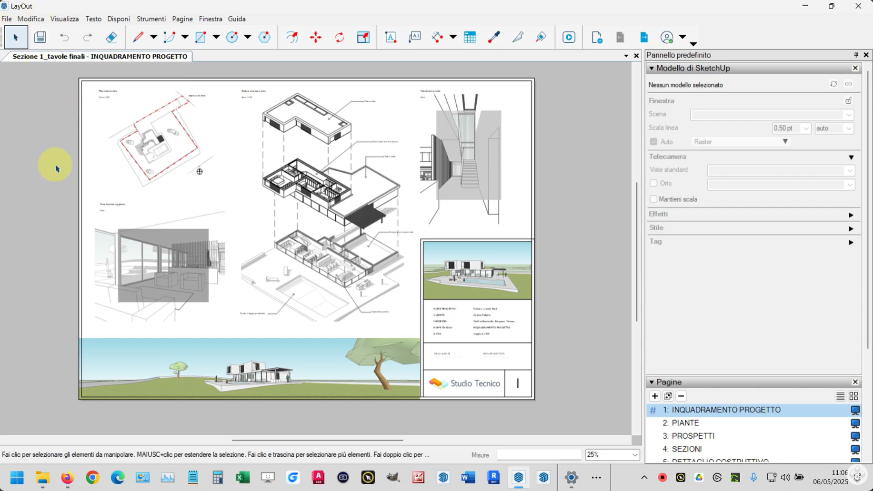The width and height of the screenshot is (873, 491).
Task: Select the Text tool icon
Action: [x=391, y=37]
